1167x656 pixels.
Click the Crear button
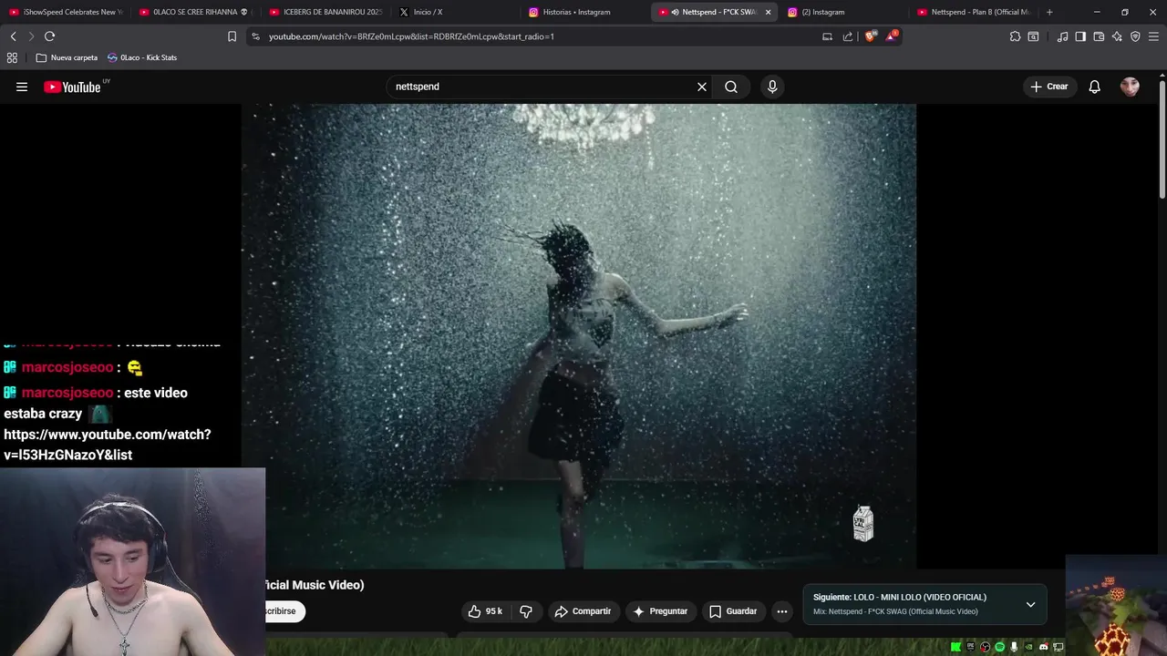pyautogui.click(x=1048, y=87)
